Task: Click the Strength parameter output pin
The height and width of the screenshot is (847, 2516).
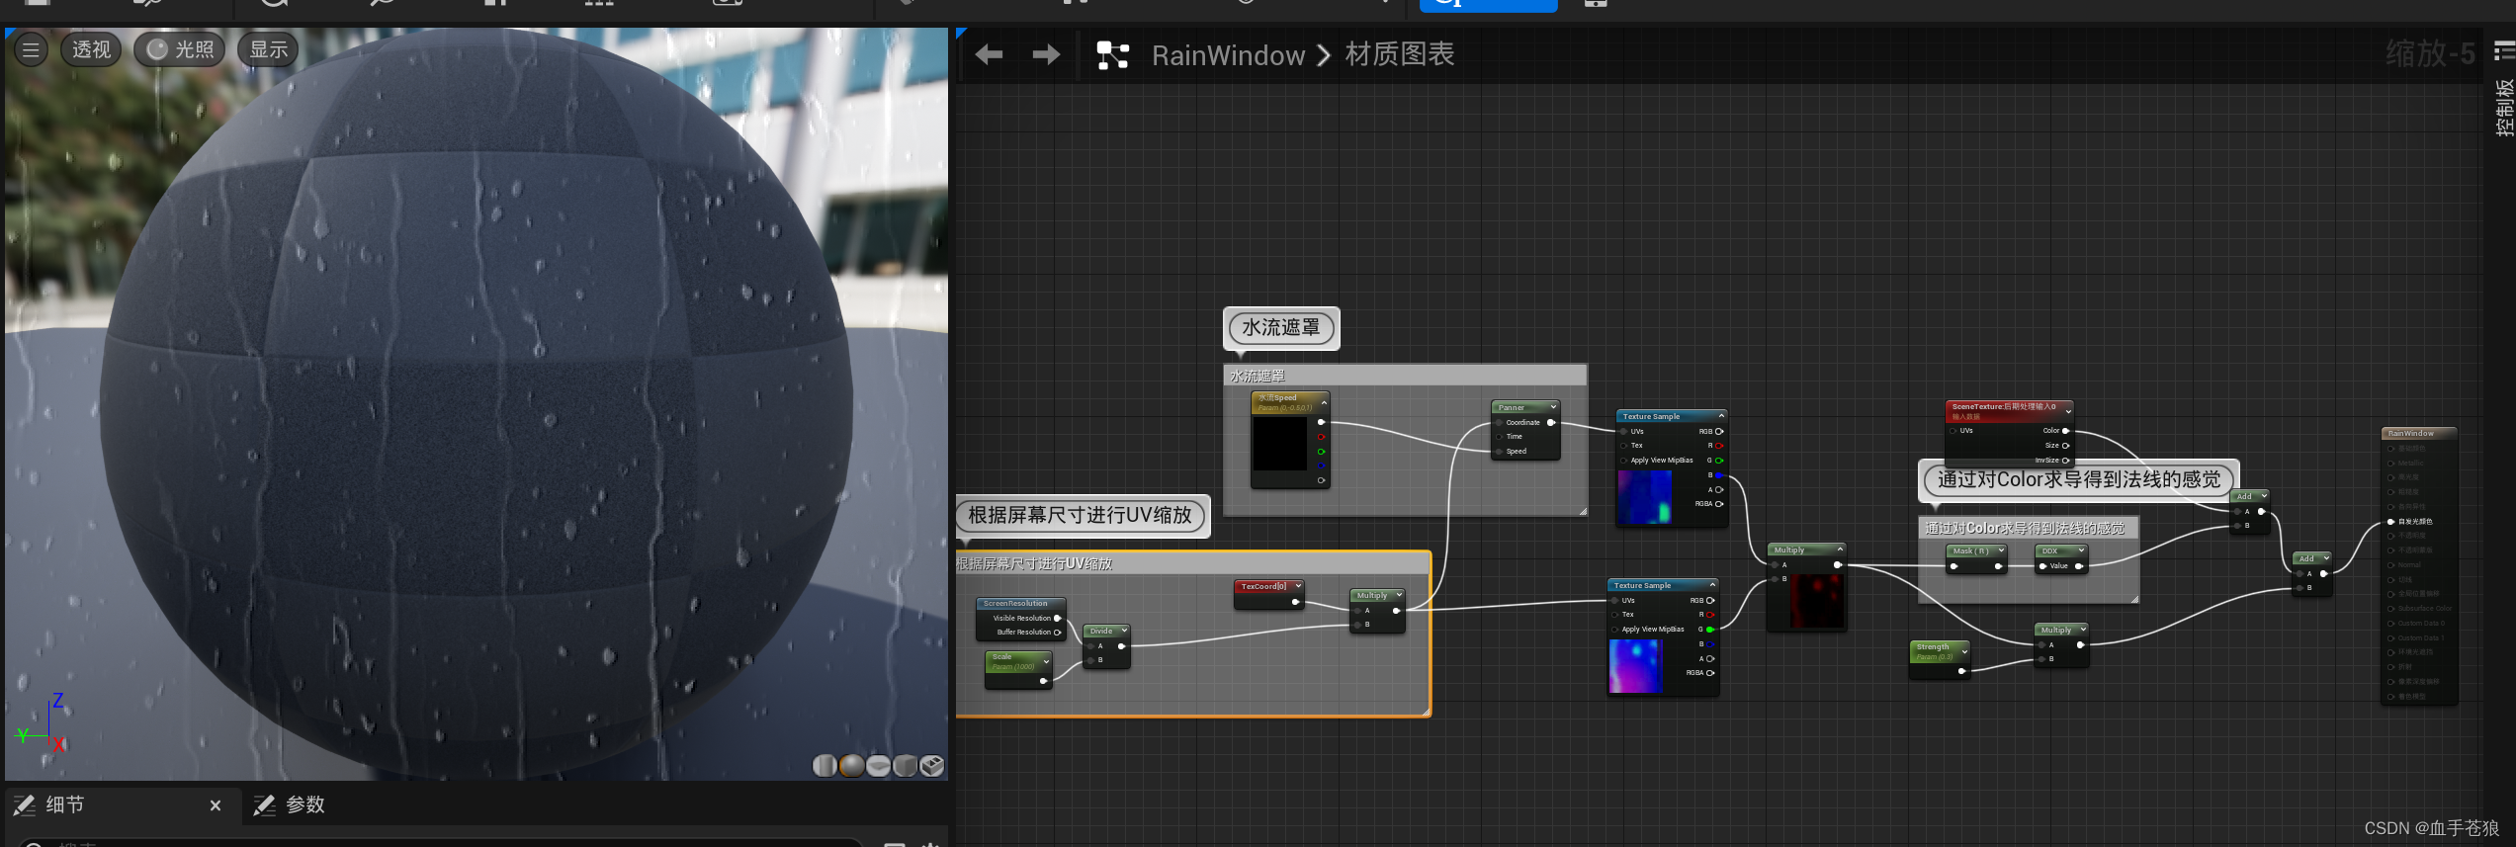Action: pos(1961,671)
